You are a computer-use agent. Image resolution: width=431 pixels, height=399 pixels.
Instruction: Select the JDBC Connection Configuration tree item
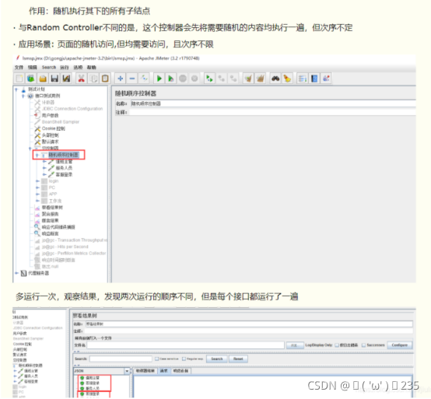point(68,109)
